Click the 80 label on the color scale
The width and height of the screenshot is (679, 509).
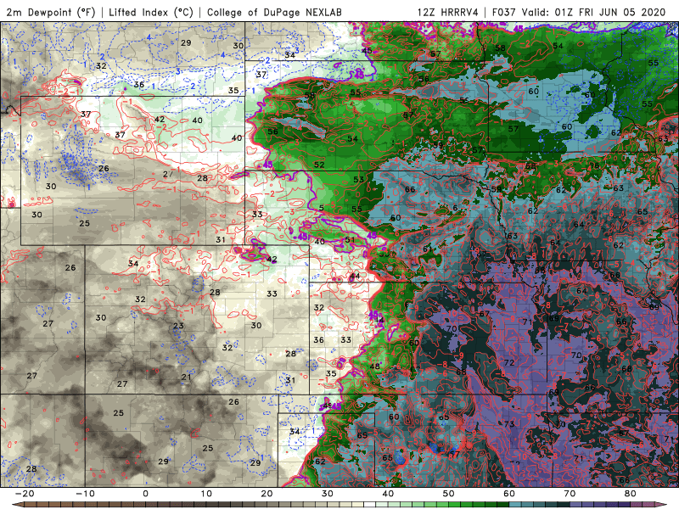(x=631, y=494)
